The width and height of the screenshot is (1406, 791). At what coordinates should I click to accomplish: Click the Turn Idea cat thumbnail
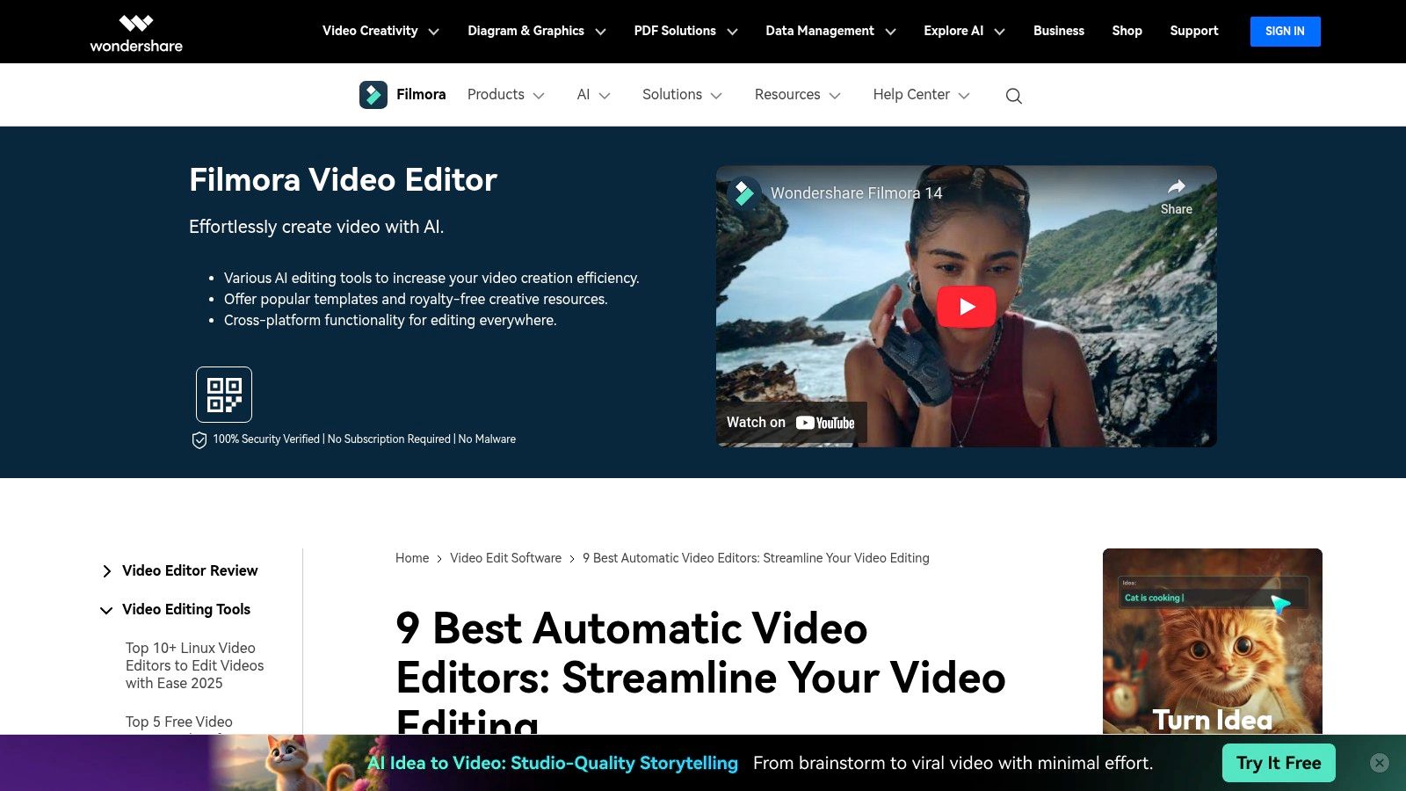point(1212,642)
